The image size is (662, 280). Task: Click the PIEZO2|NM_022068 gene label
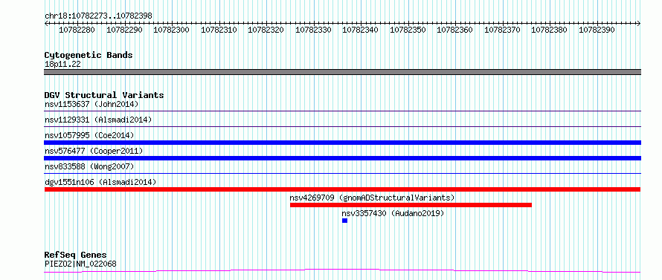coord(80,264)
